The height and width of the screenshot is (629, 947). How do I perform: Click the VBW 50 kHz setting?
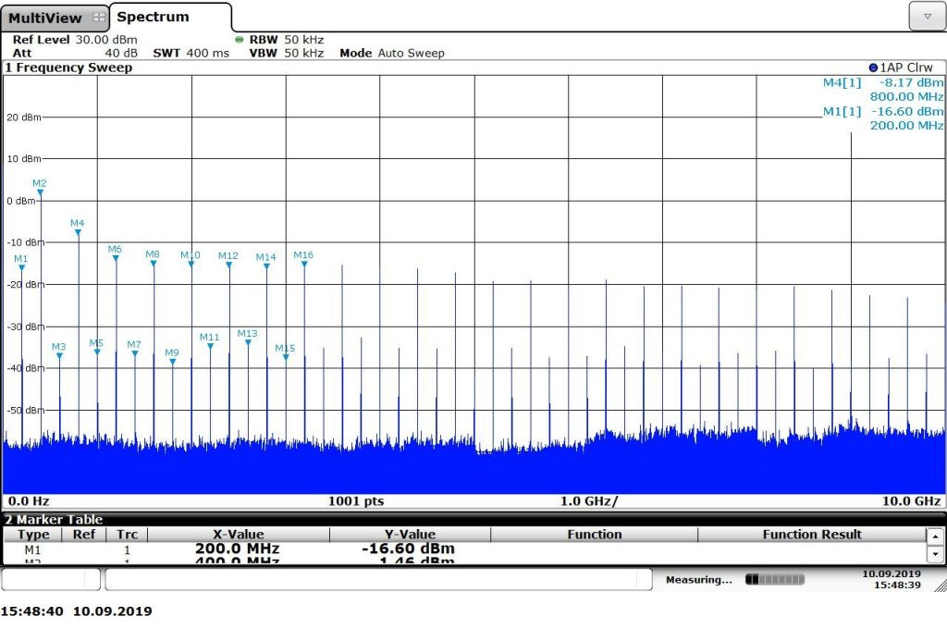287,53
